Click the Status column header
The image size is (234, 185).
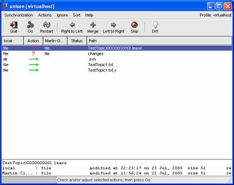pyautogui.click(x=77, y=41)
